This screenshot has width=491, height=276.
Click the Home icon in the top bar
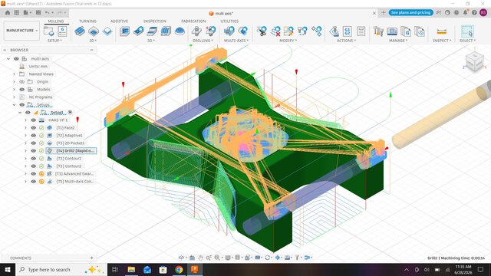click(8, 12)
